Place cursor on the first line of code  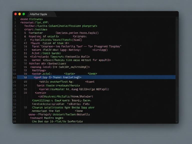(31, 19)
